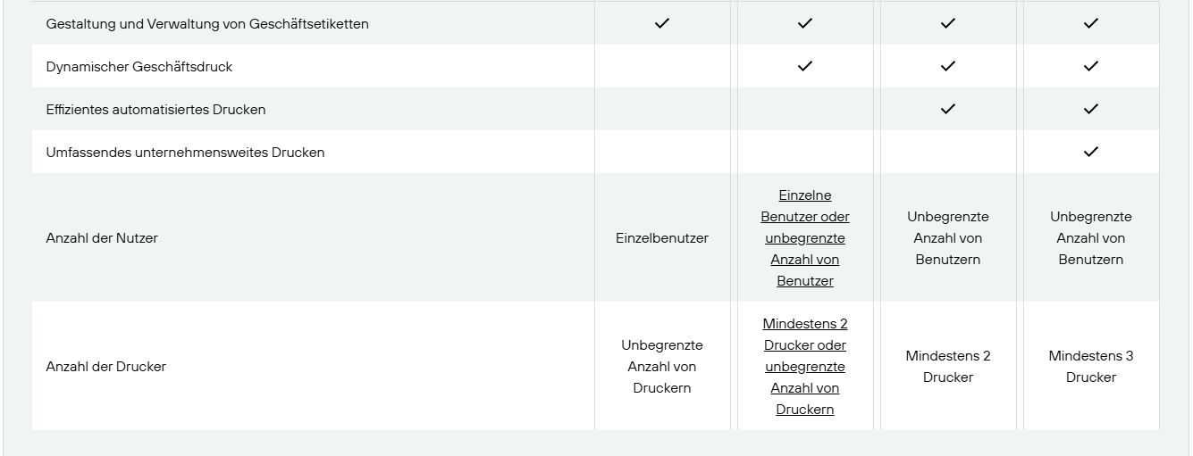Screen dimensions: 1193x456
Task: Click the checkmark for Umfassendes unternehmensweites Drucken
Action: (1091, 152)
